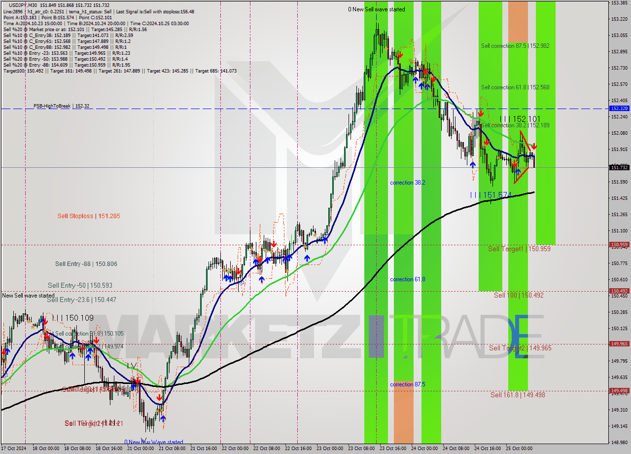631x454 pixels.
Task: Click the 151.100 price scale value
Action: 619,231
